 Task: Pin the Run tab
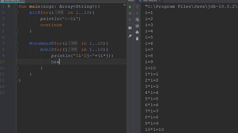[x=130, y=36]
